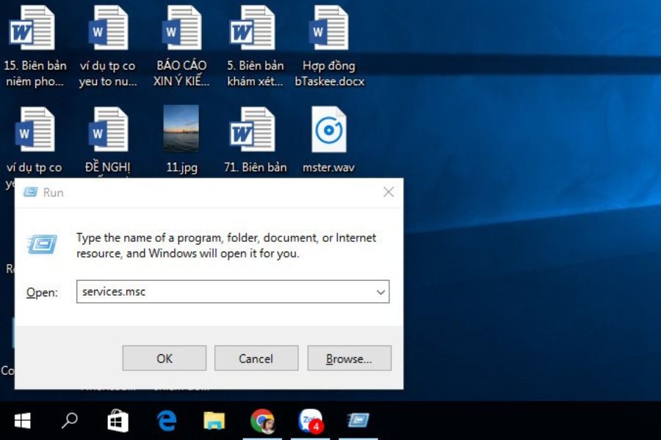661x440 pixels.
Task: Open Microsoft Edge from taskbar
Action: coord(166,421)
